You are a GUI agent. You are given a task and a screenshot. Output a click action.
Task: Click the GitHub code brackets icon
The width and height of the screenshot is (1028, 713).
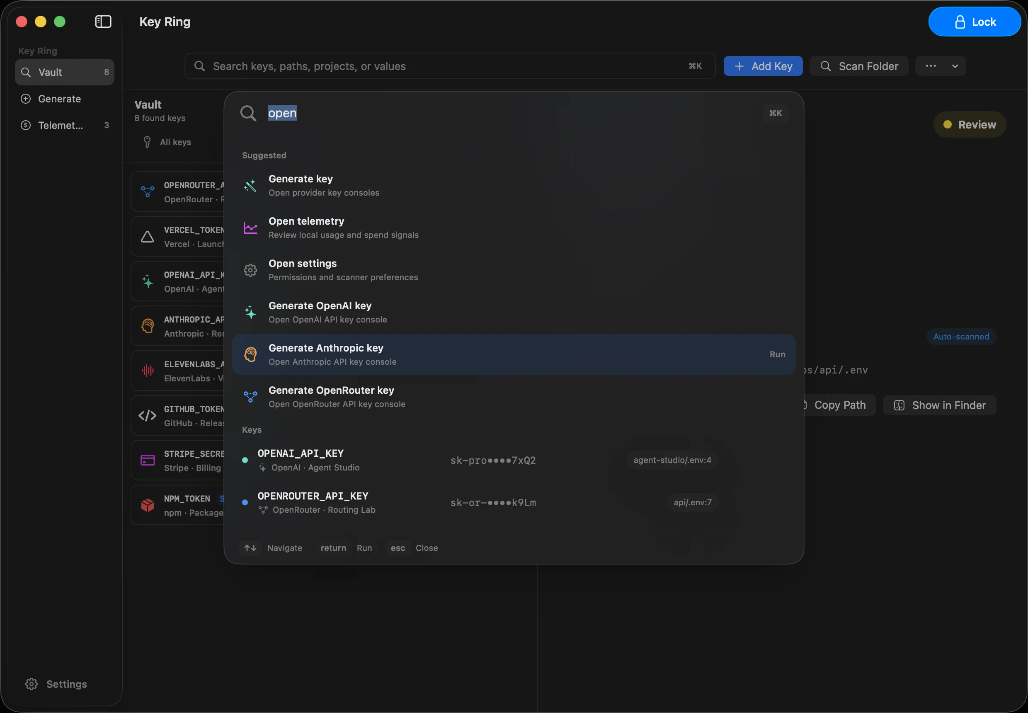(x=148, y=415)
